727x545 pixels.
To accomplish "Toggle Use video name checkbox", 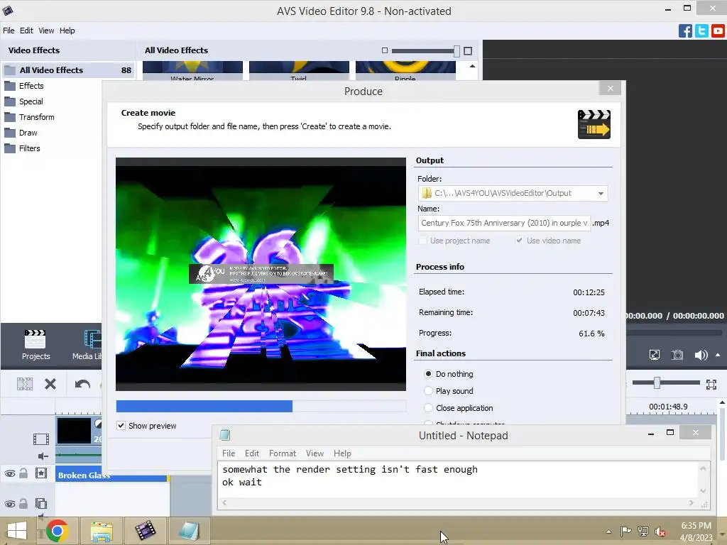I will (519, 240).
